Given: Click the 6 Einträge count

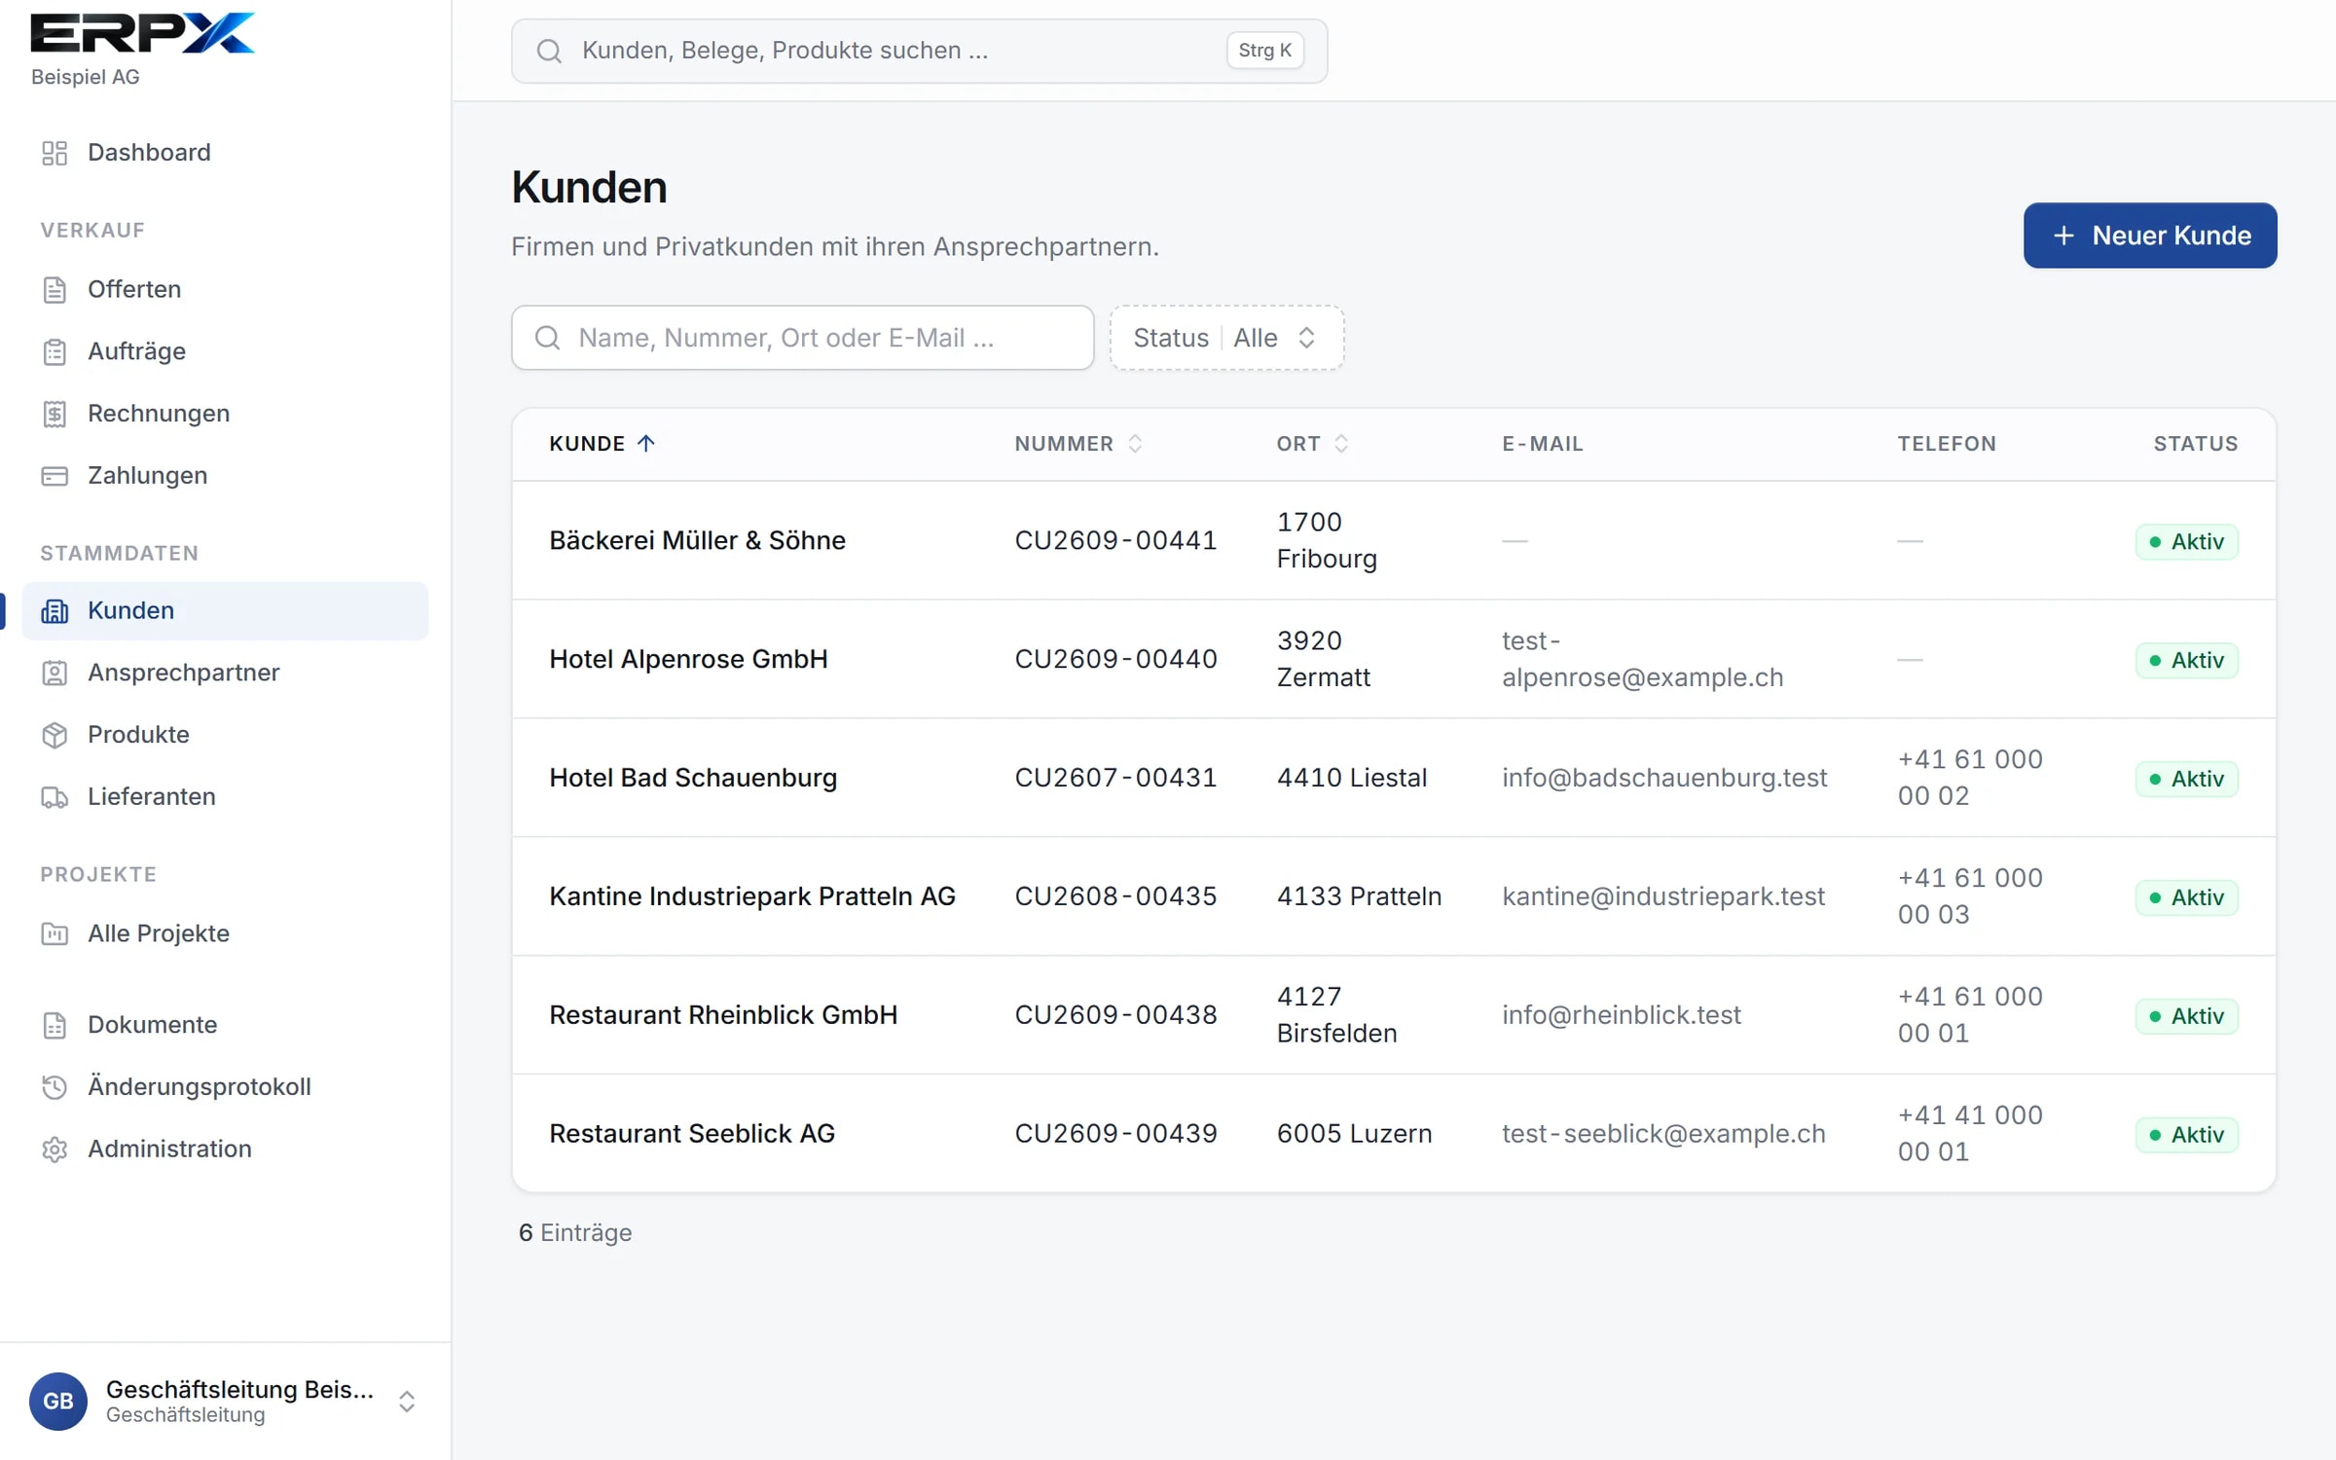Looking at the screenshot, I should (x=575, y=1233).
